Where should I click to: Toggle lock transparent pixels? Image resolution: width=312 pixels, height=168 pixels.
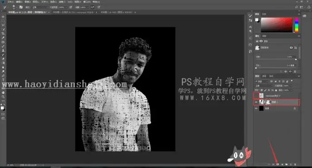[x=262, y=90]
